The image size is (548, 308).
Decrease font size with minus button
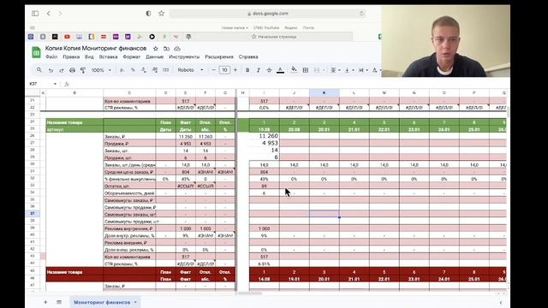point(213,70)
